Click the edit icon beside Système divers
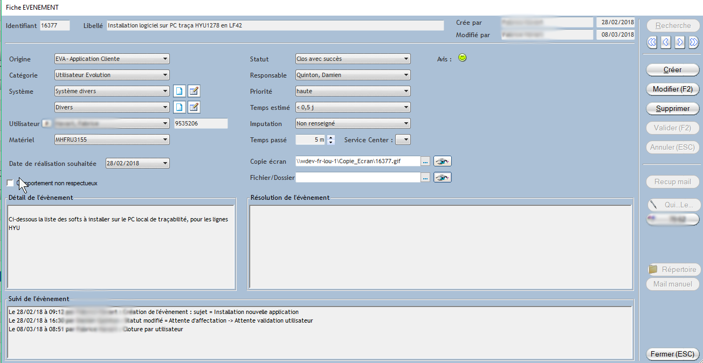This screenshot has height=363, width=703. point(194,92)
